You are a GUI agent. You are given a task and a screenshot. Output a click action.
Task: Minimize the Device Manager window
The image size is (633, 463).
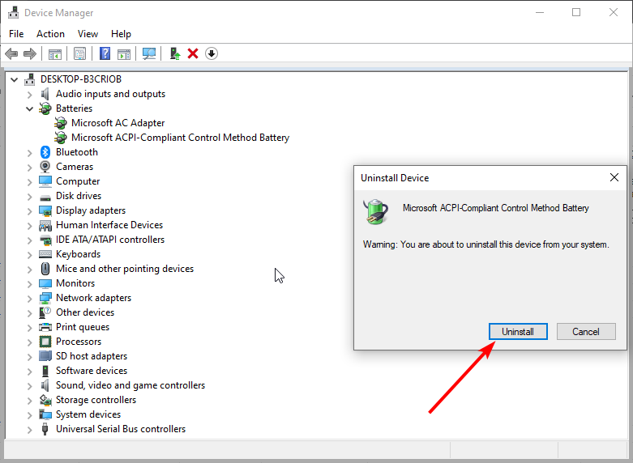coord(540,12)
